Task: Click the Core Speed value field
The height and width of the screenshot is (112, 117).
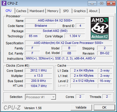Action: 38,70
